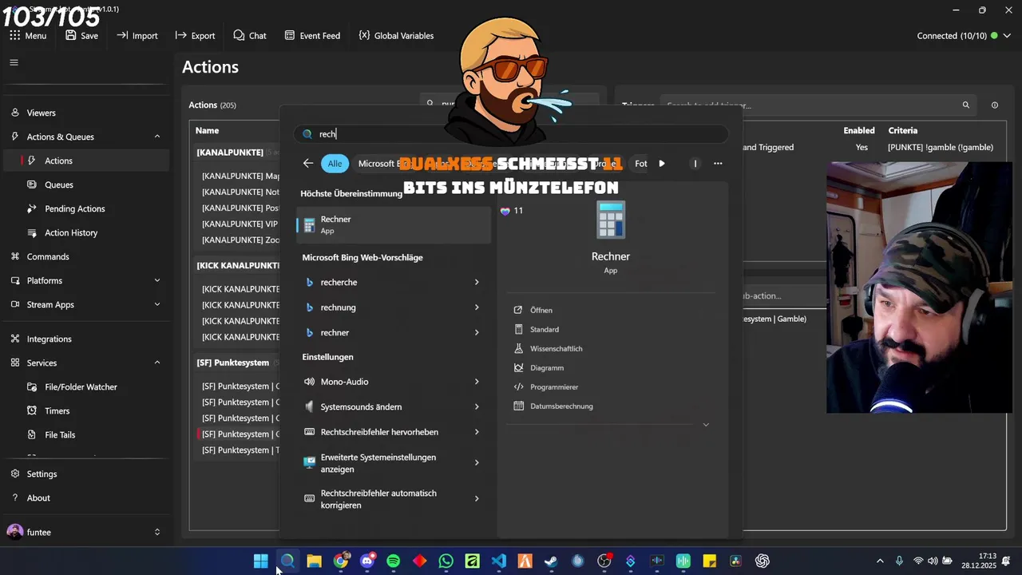This screenshot has height=575, width=1022.
Task: Open Viewers in the sidebar
Action: pos(85,113)
